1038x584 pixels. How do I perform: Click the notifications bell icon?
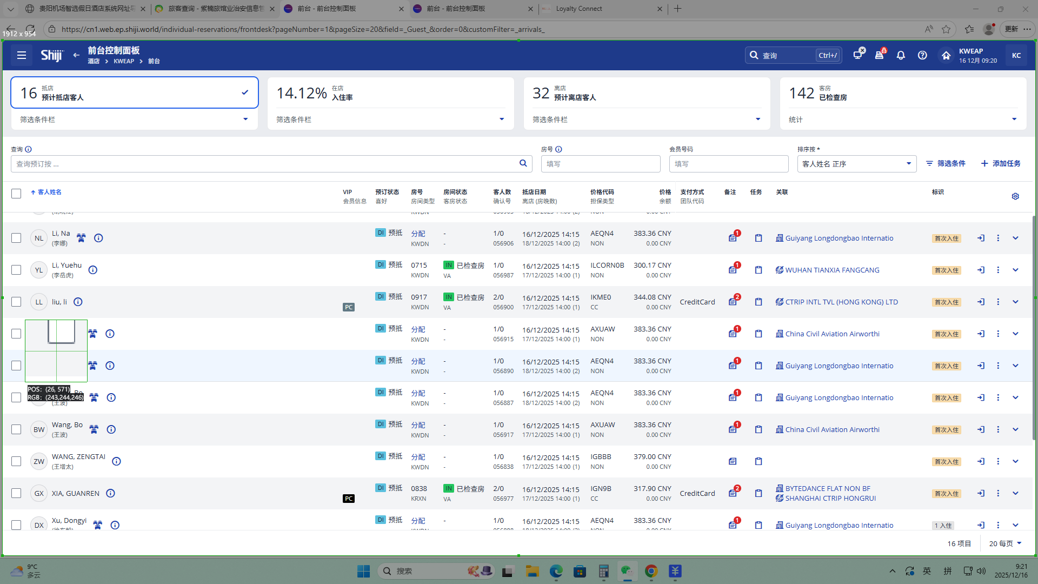(x=901, y=55)
